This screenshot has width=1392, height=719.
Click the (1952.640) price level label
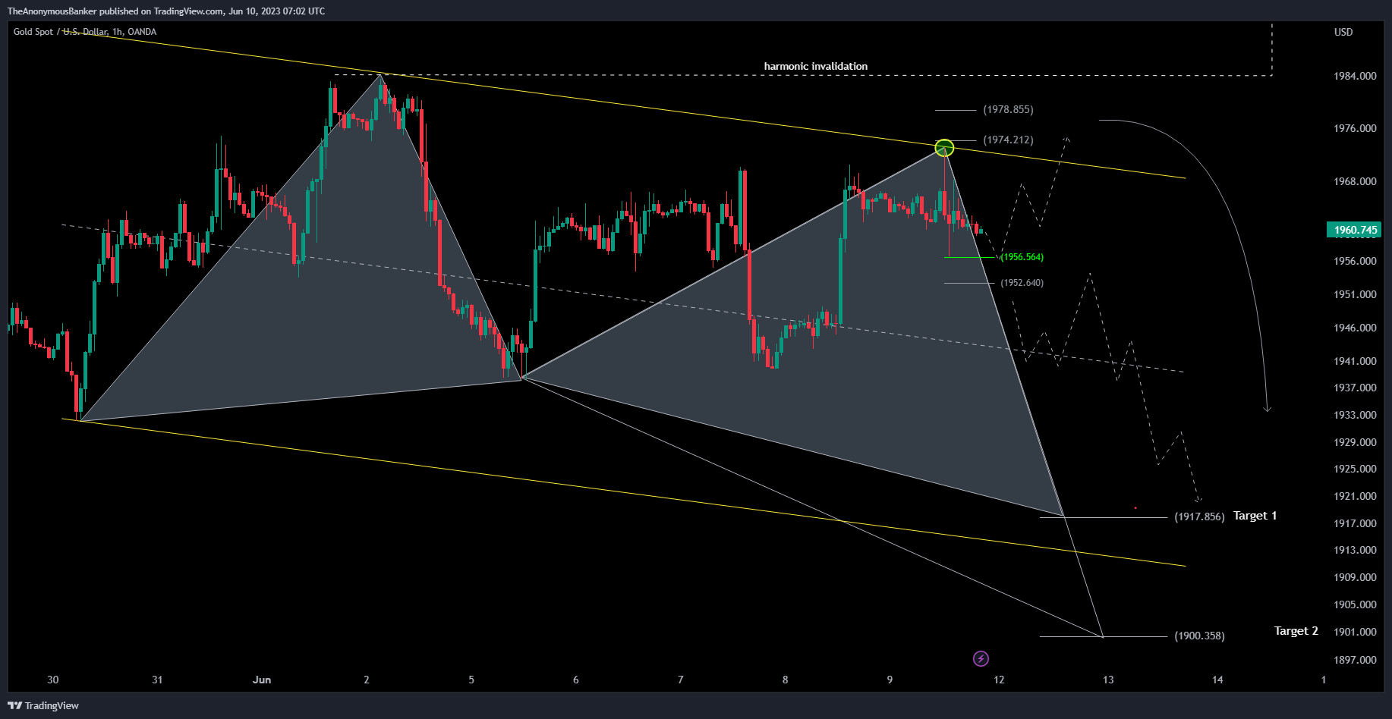tap(1022, 283)
